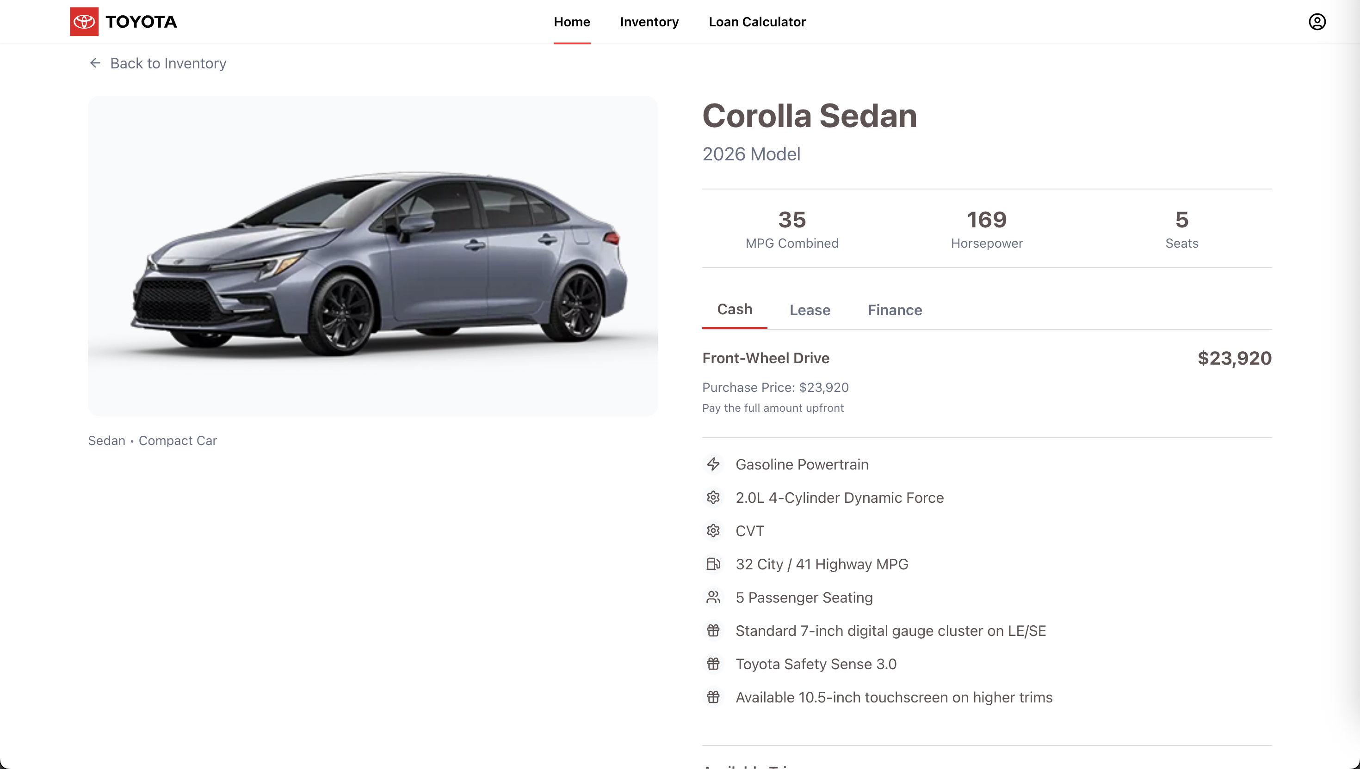Click gift icon beside digital gauge cluster
This screenshot has height=769, width=1360.
pyautogui.click(x=713, y=631)
